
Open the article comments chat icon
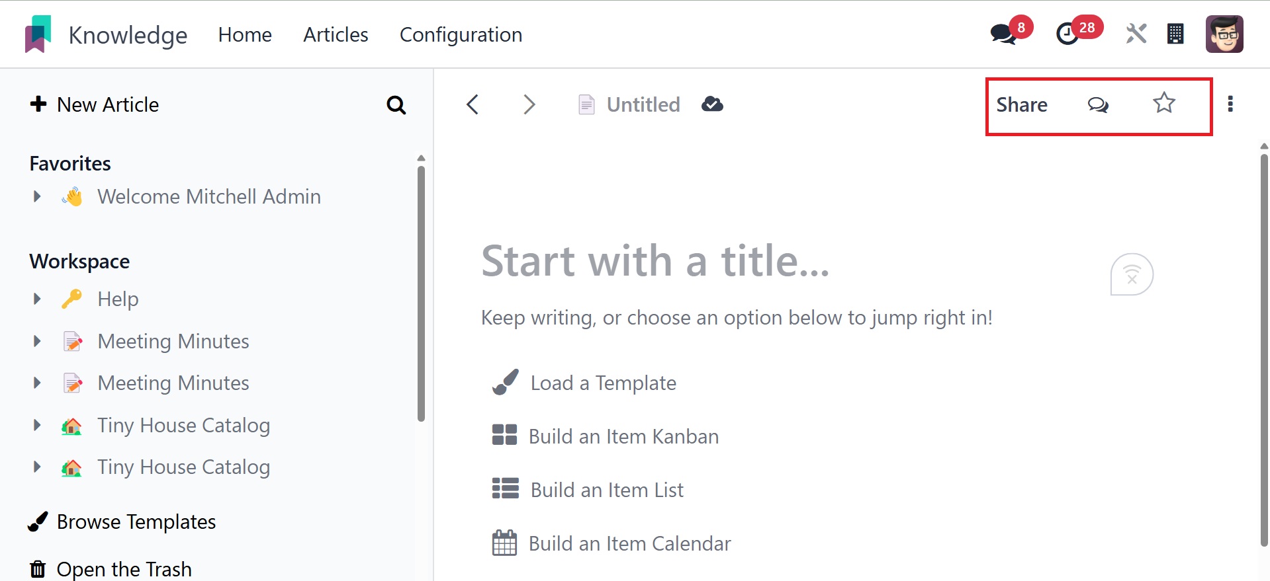[1098, 104]
